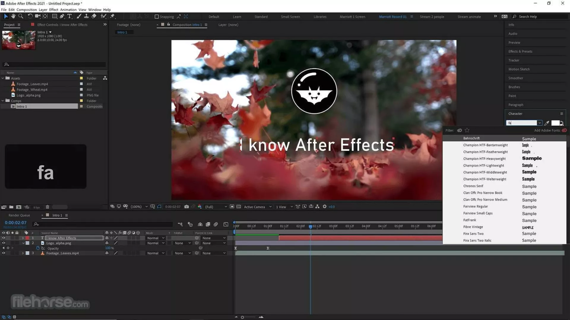Switch to the Small Screen workspace

point(290,17)
